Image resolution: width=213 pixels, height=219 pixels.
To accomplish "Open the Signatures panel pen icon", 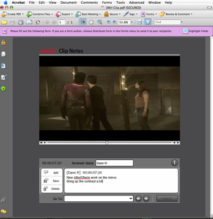I will pyautogui.click(x=4, y=77).
